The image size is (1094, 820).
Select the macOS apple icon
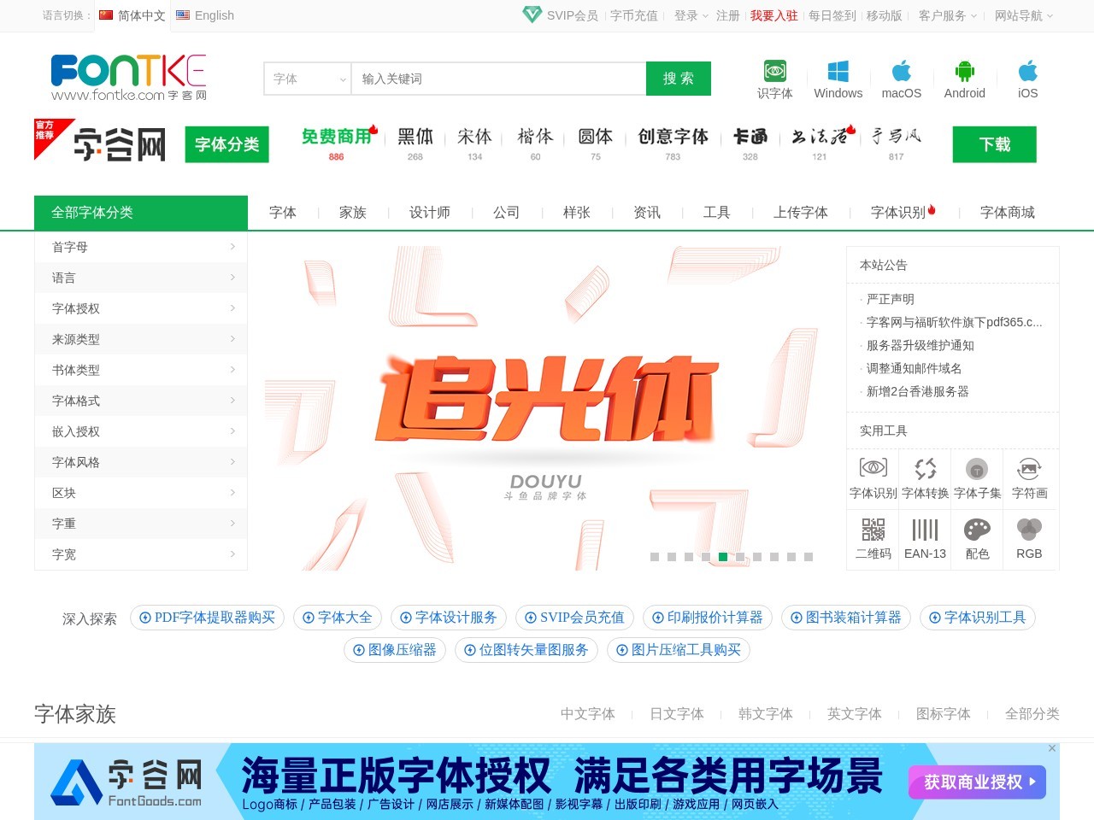tap(901, 72)
